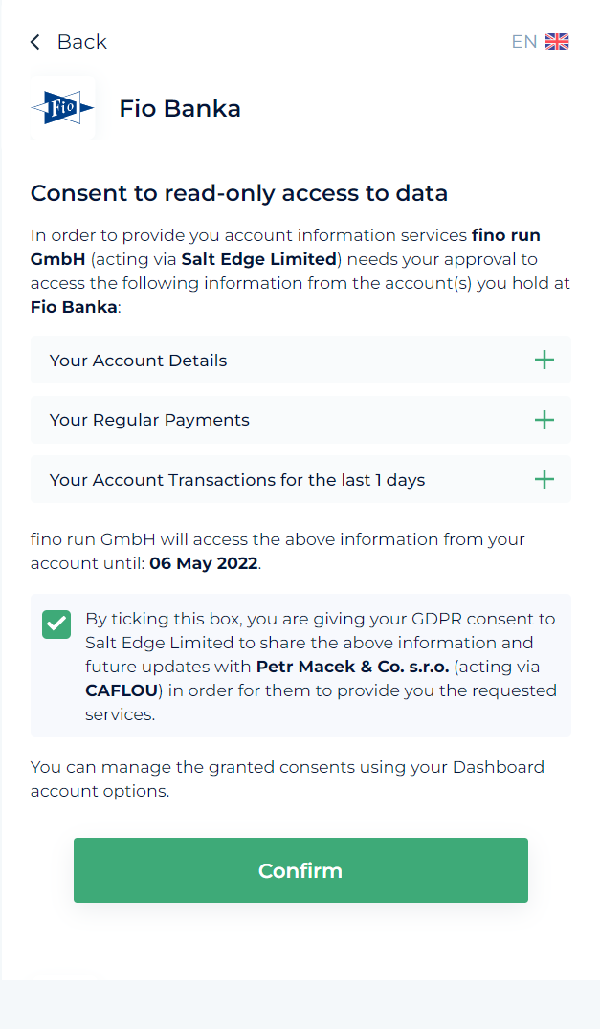Click plus icon beside Account Transactions
The width and height of the screenshot is (600, 1029).
[x=544, y=479]
